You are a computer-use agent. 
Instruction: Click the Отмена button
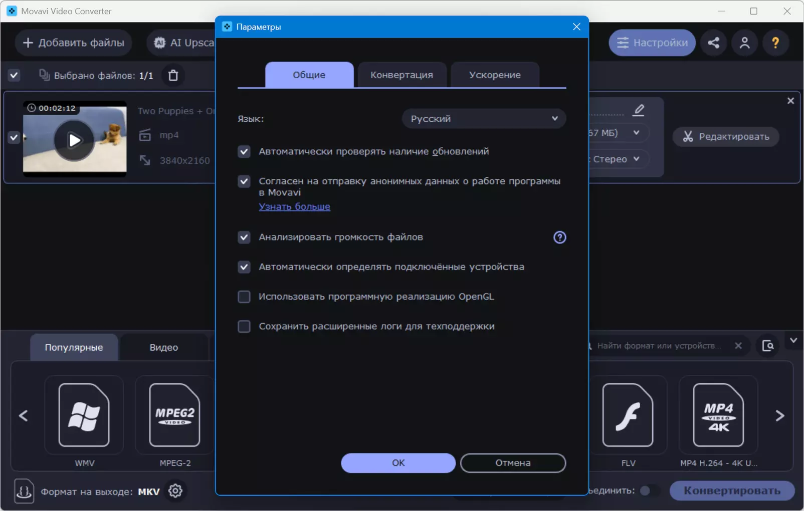[x=513, y=463]
